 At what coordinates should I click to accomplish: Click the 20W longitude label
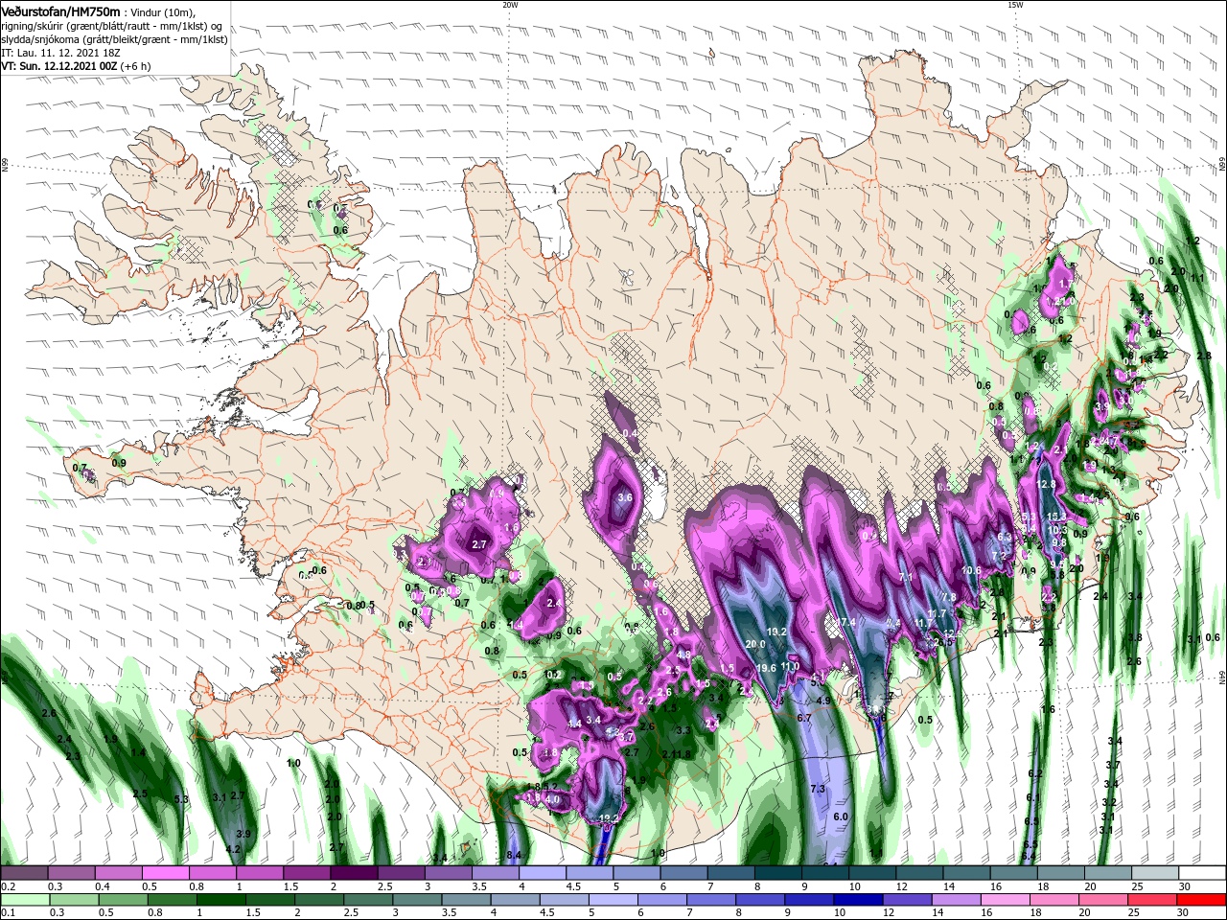[x=510, y=5]
